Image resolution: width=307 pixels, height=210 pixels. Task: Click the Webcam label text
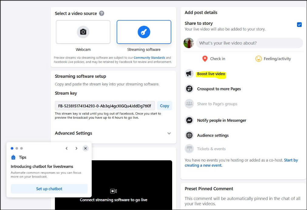pyautogui.click(x=83, y=50)
